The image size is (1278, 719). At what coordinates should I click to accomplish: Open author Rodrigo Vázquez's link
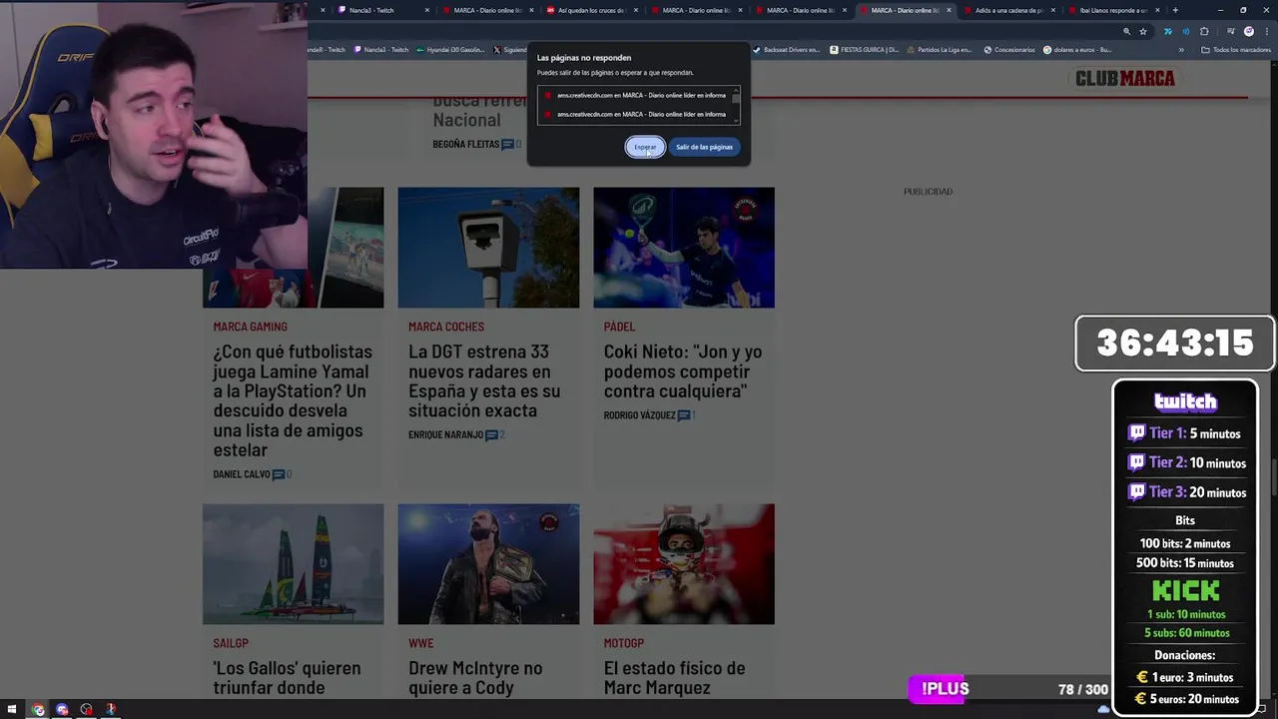639,414
